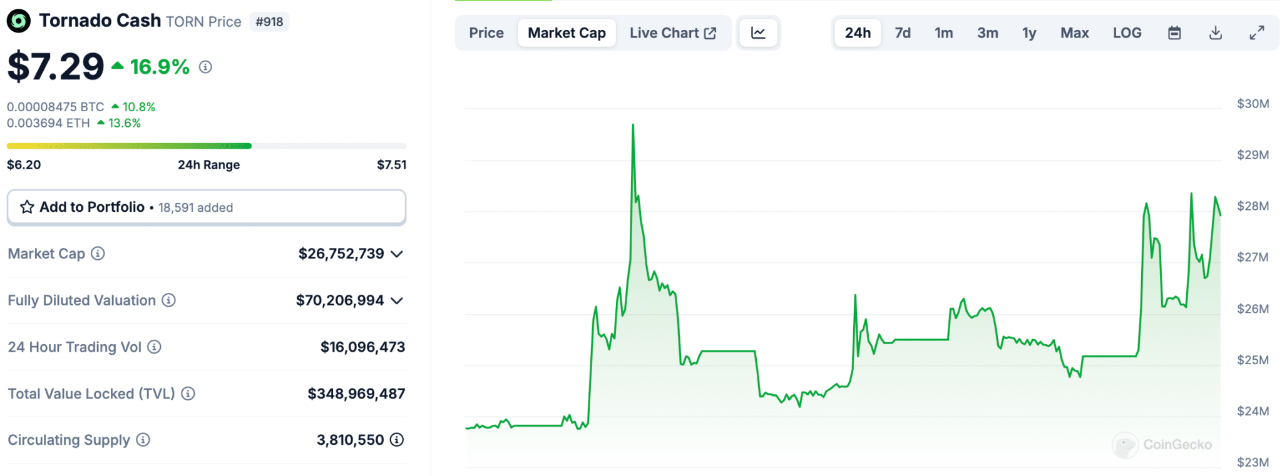Screen dimensions: 1282x476
Task: Click the #918 rank badge
Action: click(x=269, y=22)
